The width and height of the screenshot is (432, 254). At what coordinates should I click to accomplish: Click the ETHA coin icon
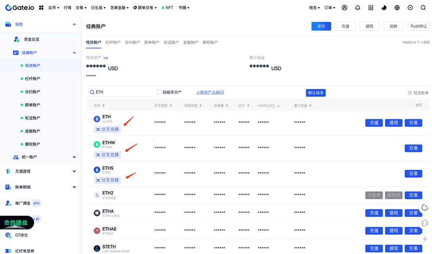coord(97,213)
